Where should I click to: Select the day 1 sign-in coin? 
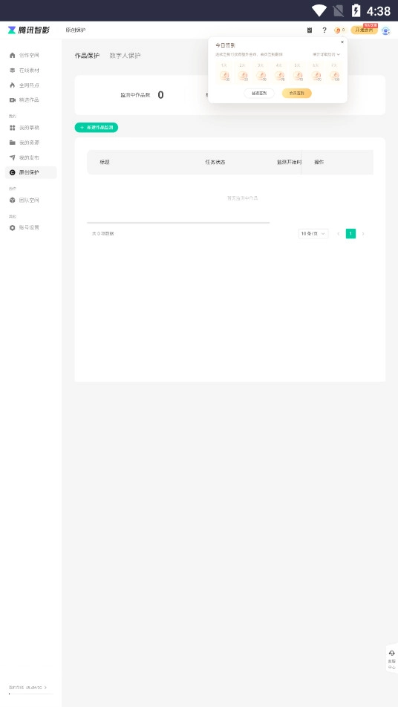[224, 75]
